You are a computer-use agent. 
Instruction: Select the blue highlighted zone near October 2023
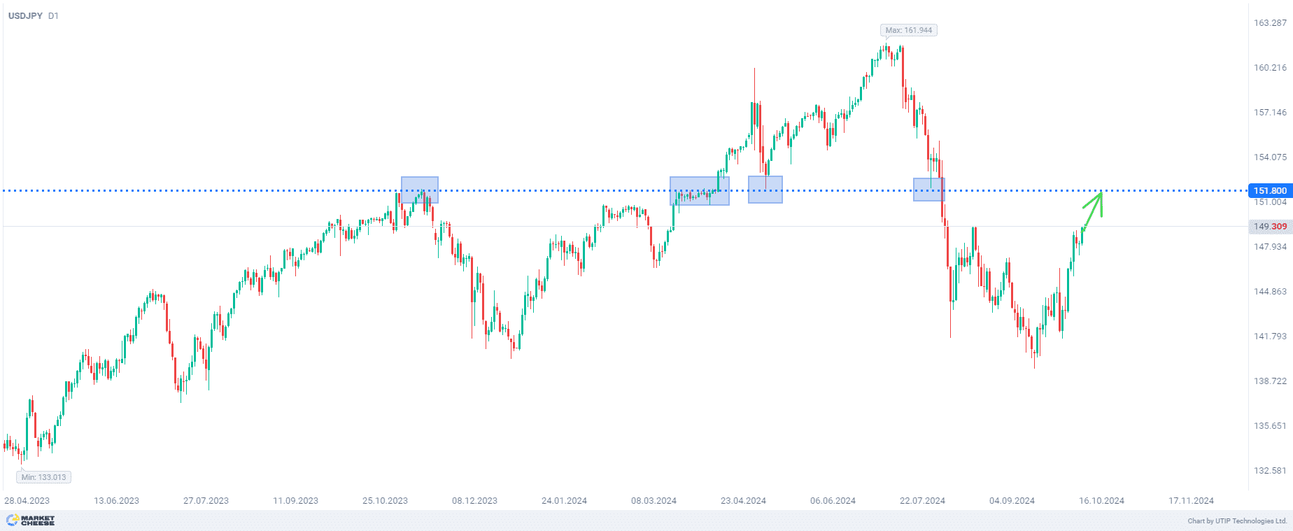coord(420,190)
